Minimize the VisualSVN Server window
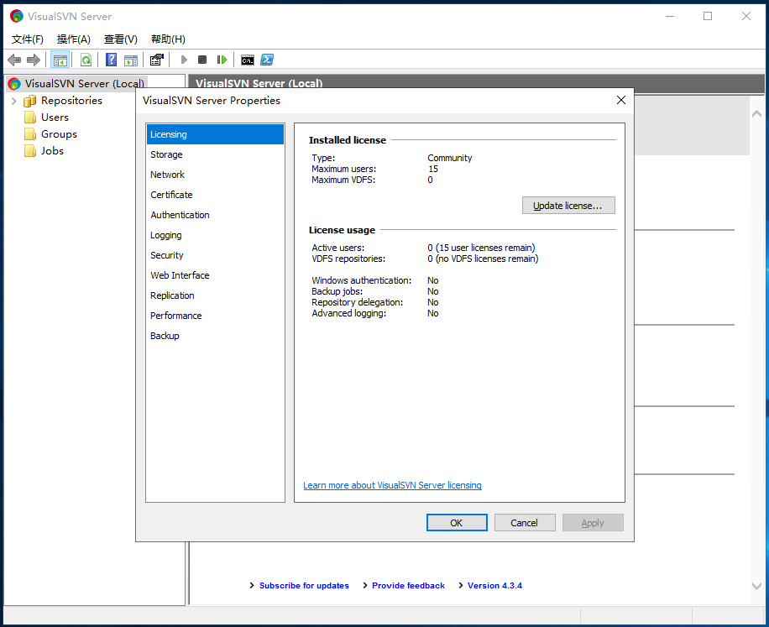Screen dimensions: 769x627 tap(670, 16)
